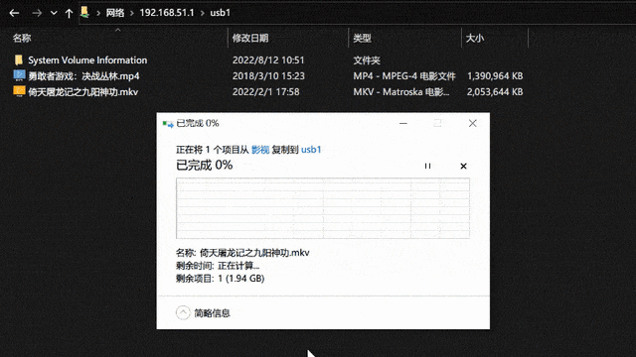Minimize the copy progress dialog

[403, 123]
